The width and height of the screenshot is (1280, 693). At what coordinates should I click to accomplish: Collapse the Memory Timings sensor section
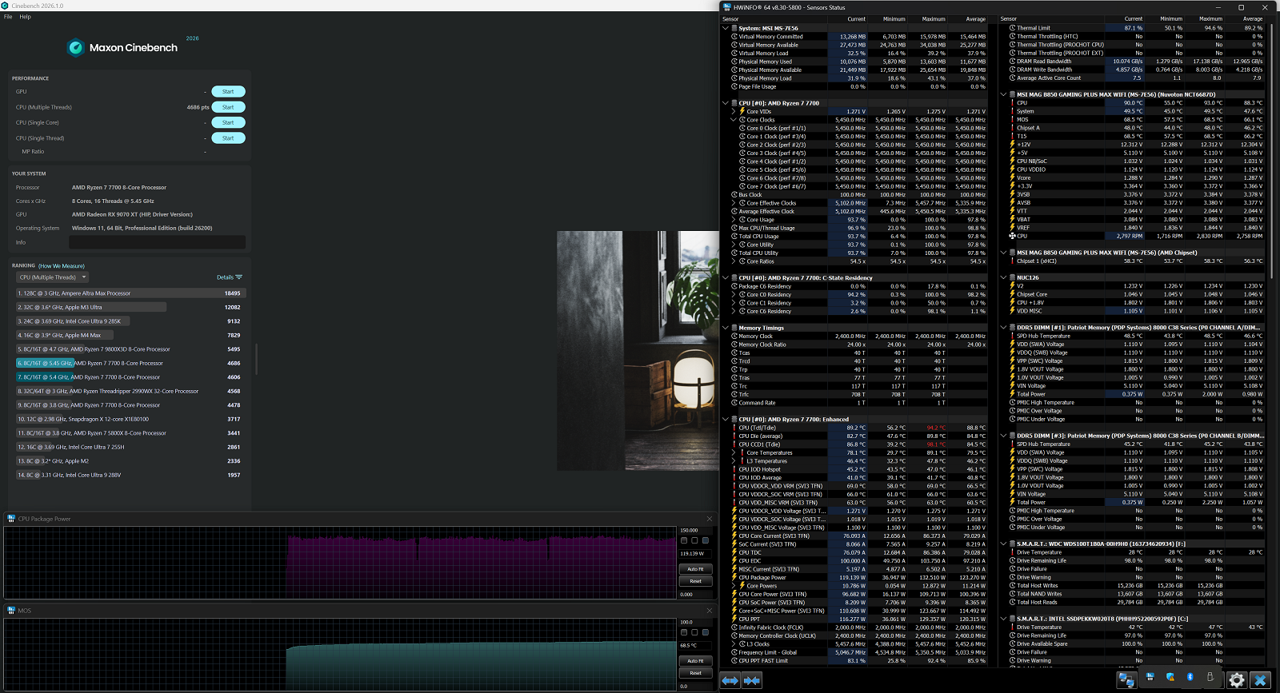(726, 328)
